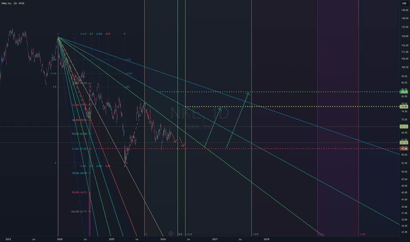The image size is (410, 242).
Task: Click green arrow pointing to yellow dotted line
Action: (x=213, y=127)
